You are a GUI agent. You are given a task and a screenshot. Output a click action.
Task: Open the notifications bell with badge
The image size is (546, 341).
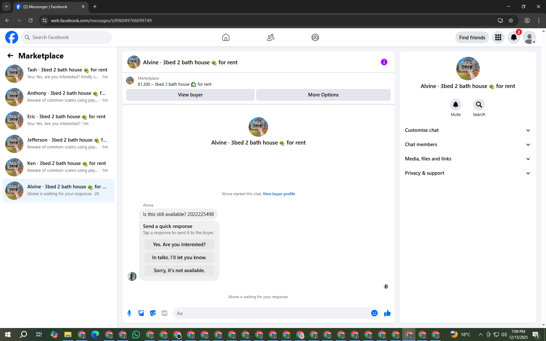pos(514,37)
